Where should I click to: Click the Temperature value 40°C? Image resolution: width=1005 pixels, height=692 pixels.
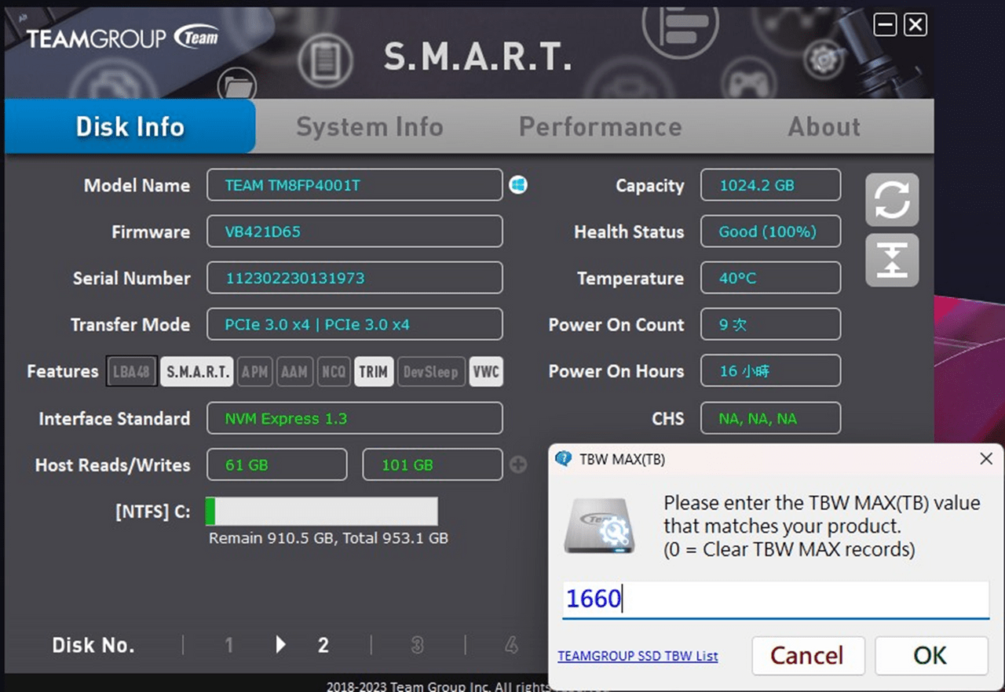pos(771,278)
